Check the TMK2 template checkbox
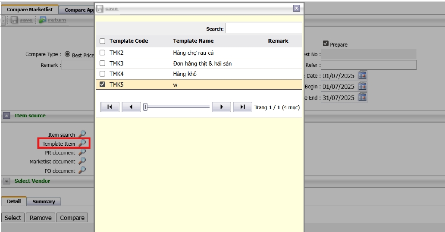The image size is (445, 232). 102,53
